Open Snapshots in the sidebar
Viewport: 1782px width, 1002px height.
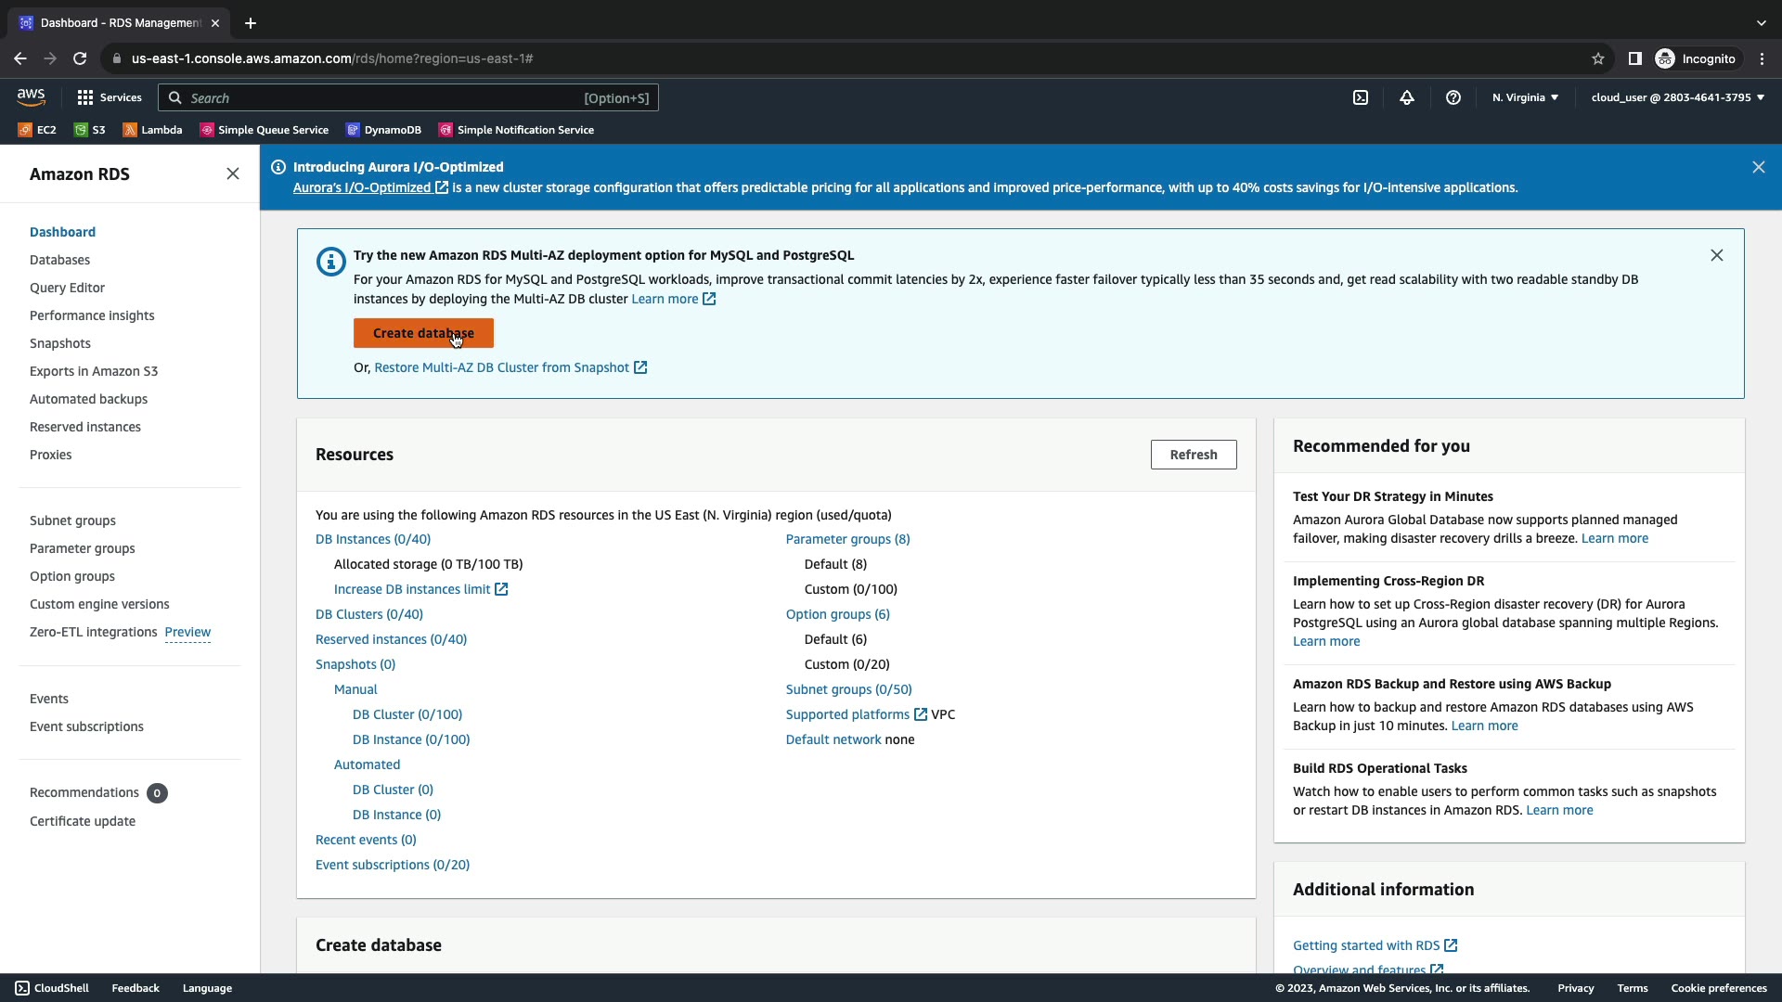point(59,343)
